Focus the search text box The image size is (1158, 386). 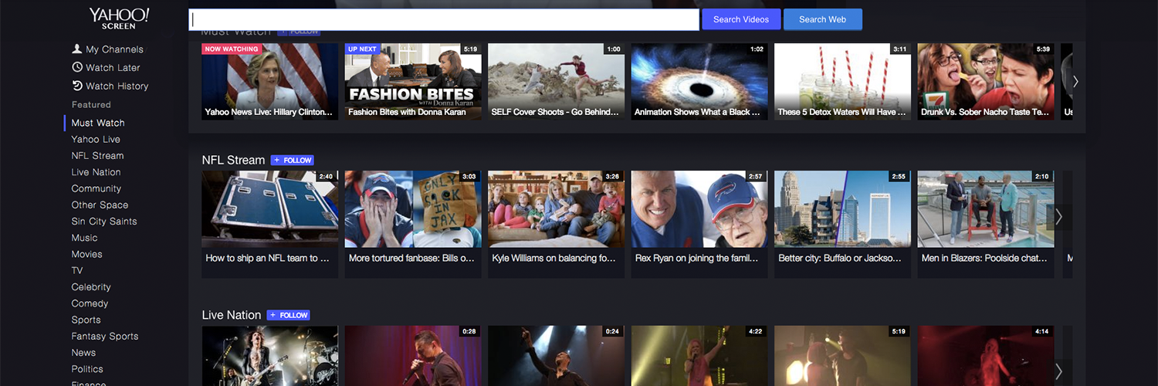(444, 19)
